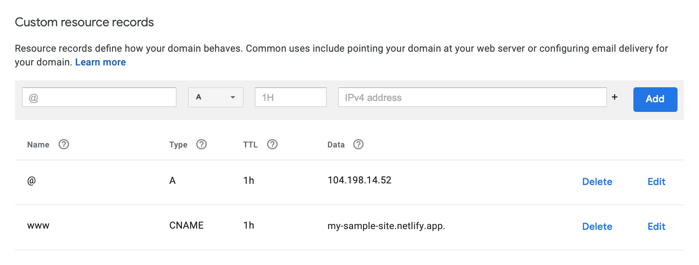Focus the @ name input field
Viewport: 699px width, 265px height.
(99, 97)
